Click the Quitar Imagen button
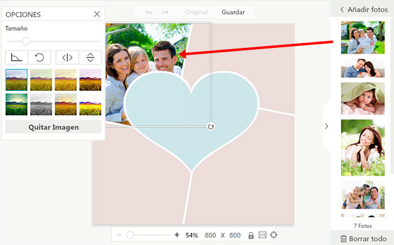394x245 pixels. coord(54,127)
